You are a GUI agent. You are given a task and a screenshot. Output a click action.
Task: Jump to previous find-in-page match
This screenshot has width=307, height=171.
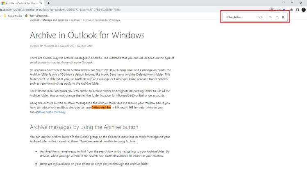pos(271,17)
